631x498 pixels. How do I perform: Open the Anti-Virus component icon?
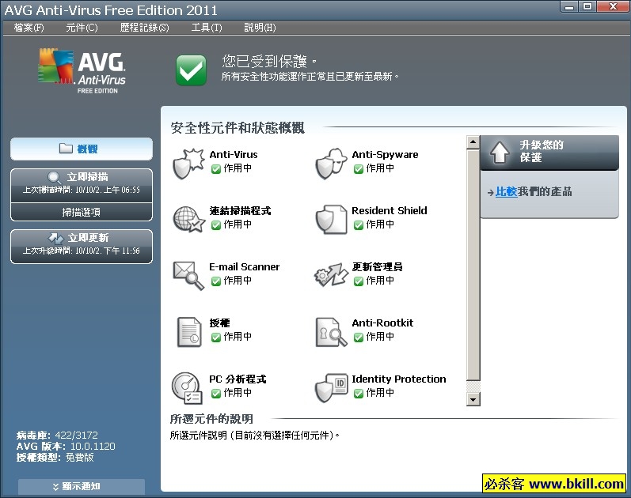(x=188, y=163)
